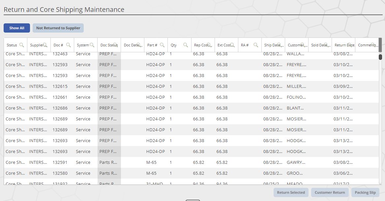
Task: Open search icon in Comments column header
Action: pos(373,45)
